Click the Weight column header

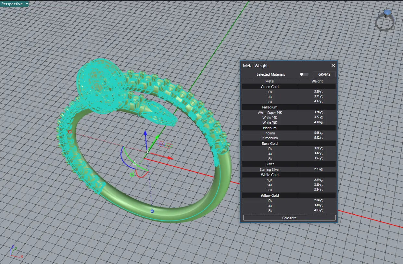pos(317,81)
